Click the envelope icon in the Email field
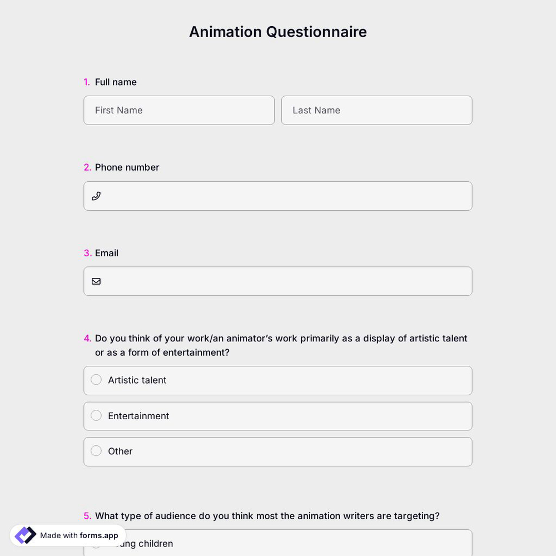 tap(96, 281)
